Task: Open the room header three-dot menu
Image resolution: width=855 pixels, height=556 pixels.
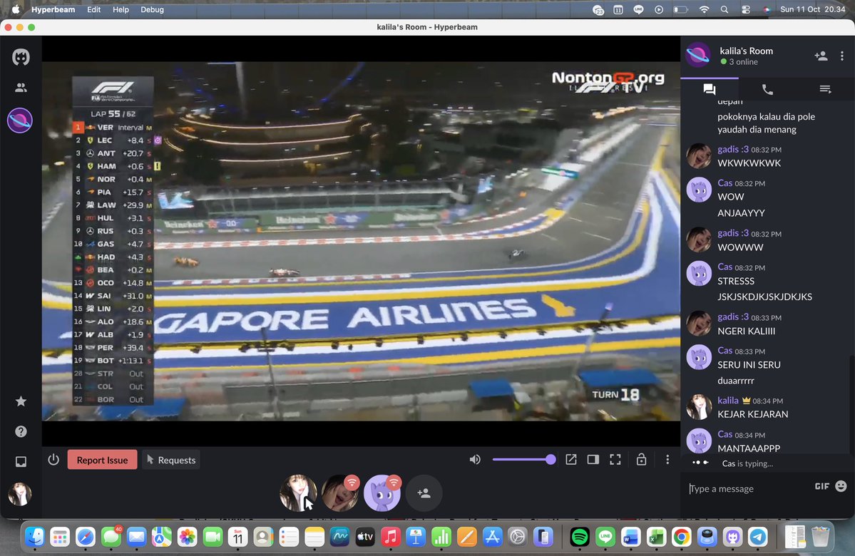Action: click(x=842, y=56)
